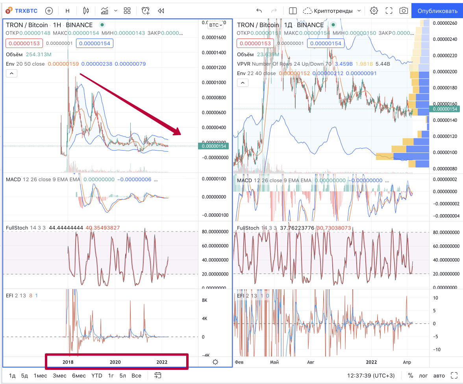This screenshot has height=384, width=463.
Task: Toggle percent scale mode
Action: [x=410, y=375]
